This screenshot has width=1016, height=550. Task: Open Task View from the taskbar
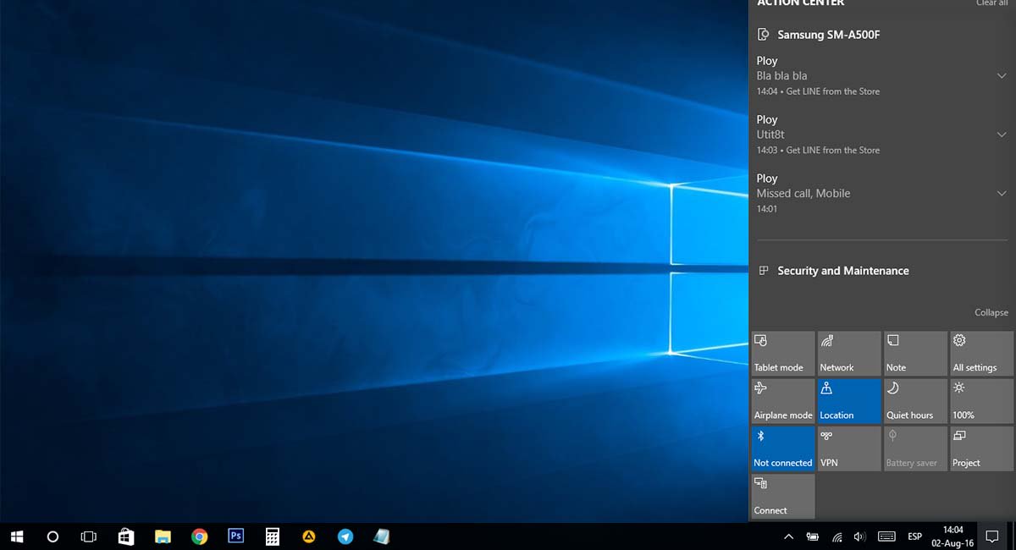point(89,536)
